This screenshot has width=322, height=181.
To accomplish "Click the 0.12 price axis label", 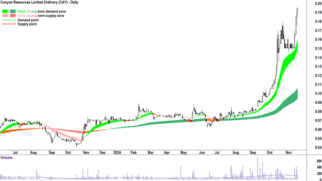I will coord(318,76).
